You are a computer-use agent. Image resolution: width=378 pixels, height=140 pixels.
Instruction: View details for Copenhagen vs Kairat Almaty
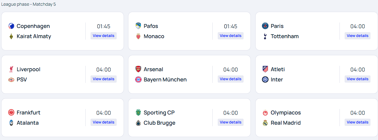(x=103, y=36)
